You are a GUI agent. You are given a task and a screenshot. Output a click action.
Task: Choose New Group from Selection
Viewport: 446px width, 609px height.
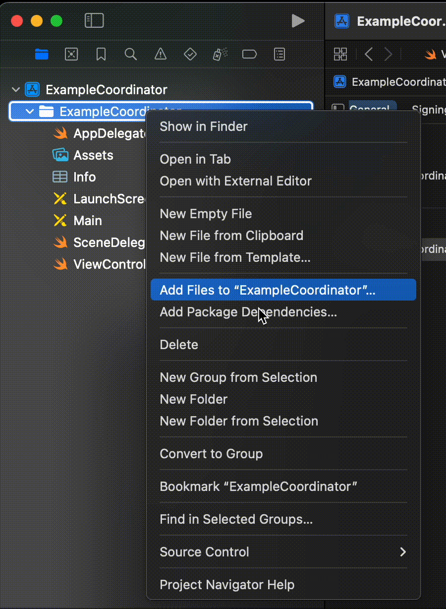click(x=283, y=377)
